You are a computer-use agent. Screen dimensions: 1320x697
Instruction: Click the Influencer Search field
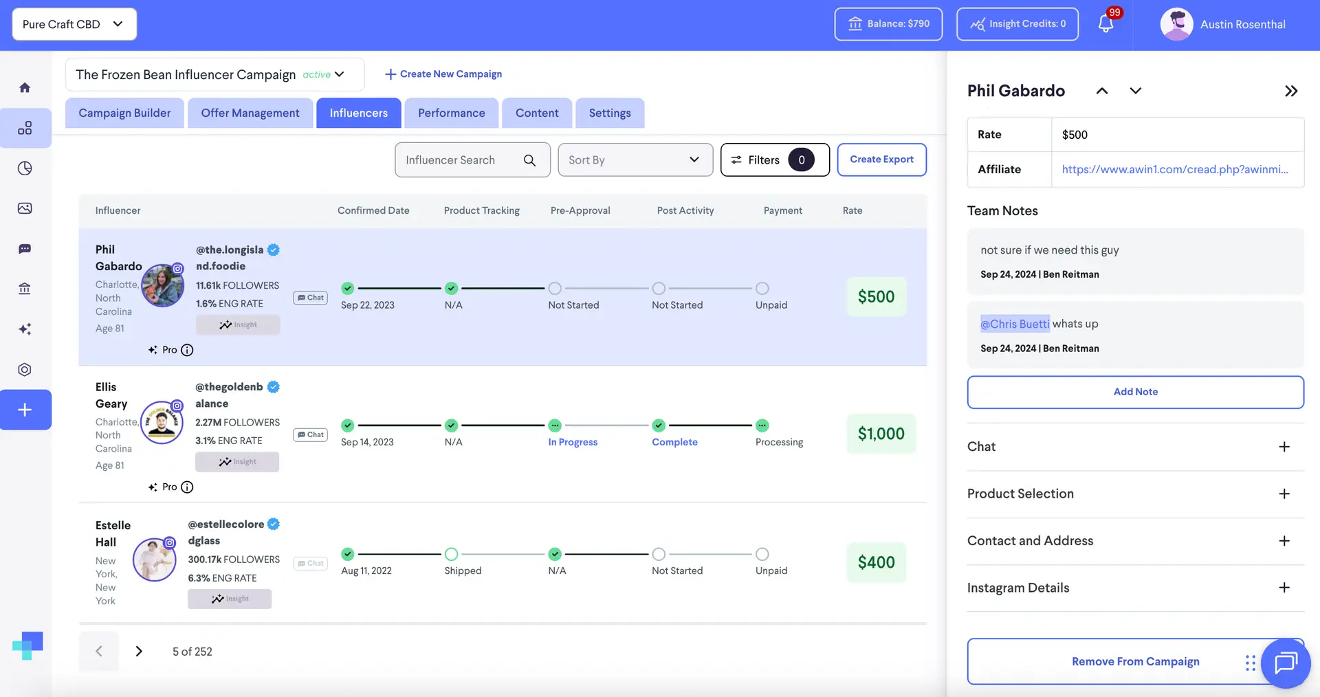pos(461,160)
